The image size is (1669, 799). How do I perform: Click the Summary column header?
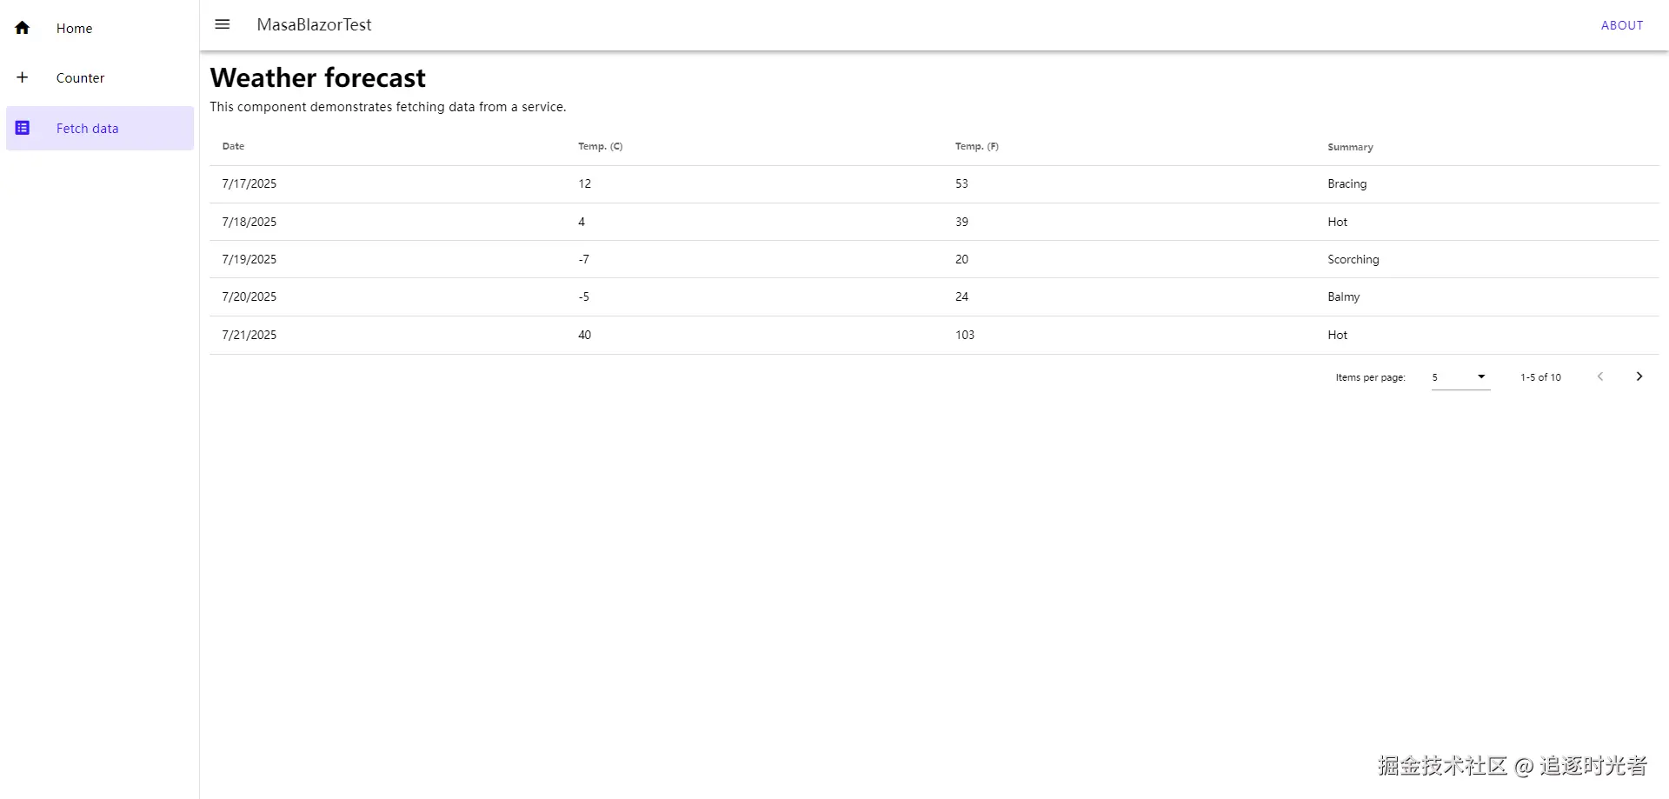tap(1350, 147)
